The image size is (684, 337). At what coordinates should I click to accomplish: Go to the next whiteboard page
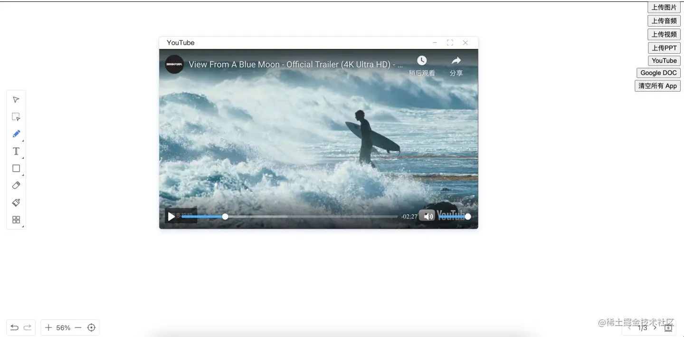coord(655,327)
